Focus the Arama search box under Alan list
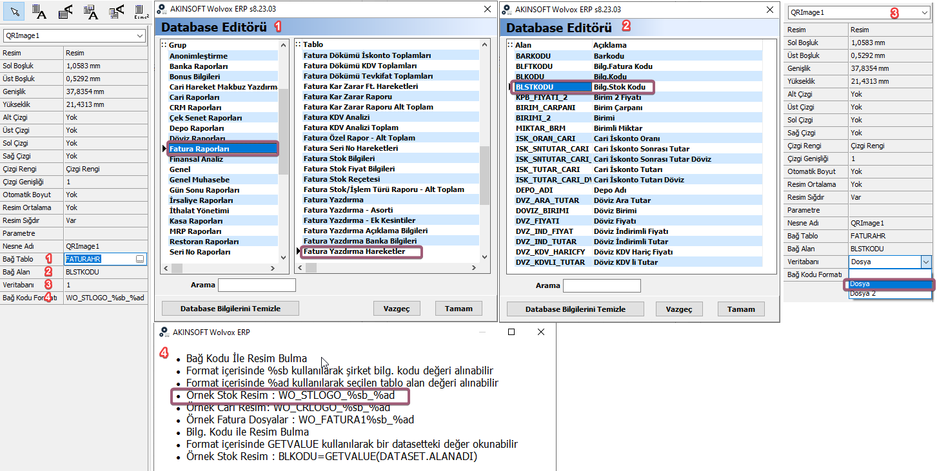The width and height of the screenshot is (937, 471). 602,285
